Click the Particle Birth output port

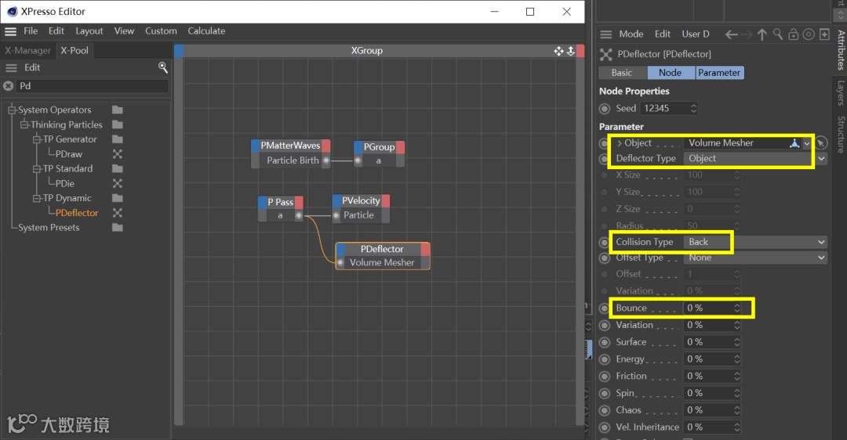(325, 160)
